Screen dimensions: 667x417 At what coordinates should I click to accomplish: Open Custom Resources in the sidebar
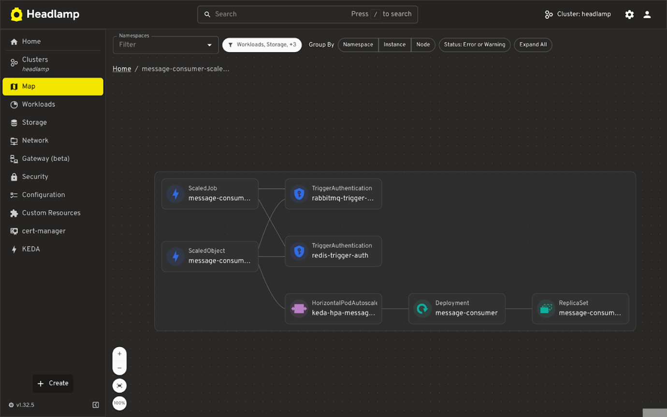[53, 213]
